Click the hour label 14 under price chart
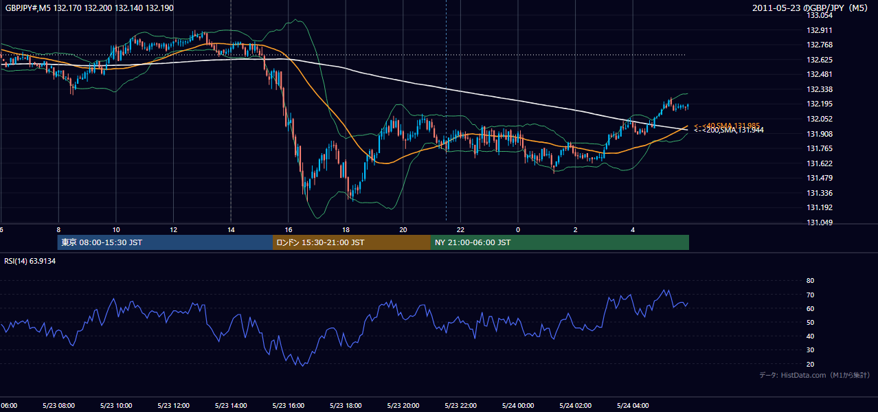Viewport: 878px width, 412px height. click(231, 229)
